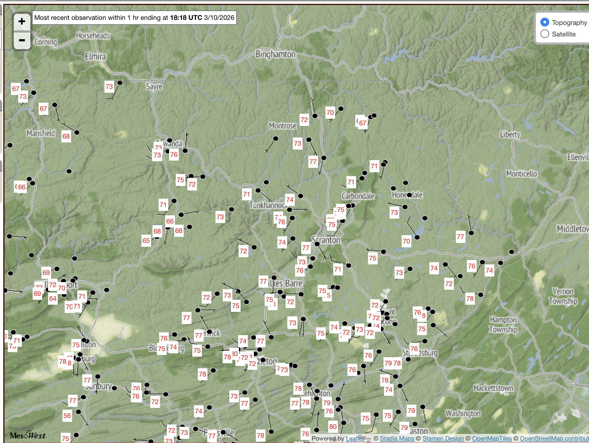Zoom in with the plus button
The width and height of the screenshot is (589, 443).
coord(22,21)
